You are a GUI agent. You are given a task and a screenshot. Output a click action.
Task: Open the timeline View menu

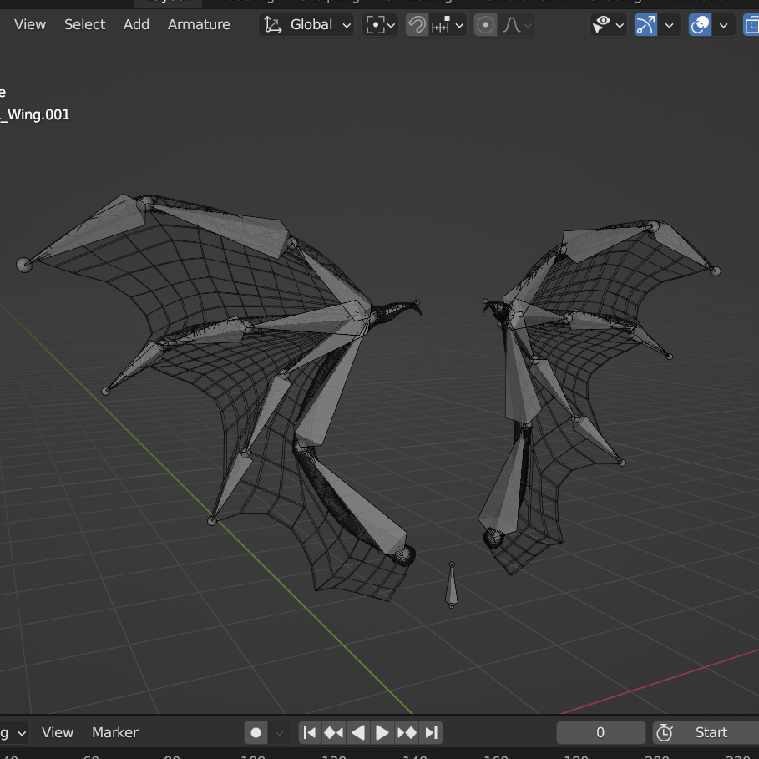(x=57, y=732)
